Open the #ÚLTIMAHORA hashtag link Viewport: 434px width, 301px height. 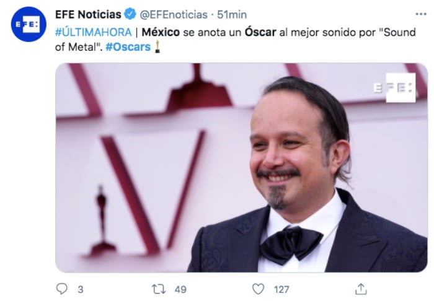click(94, 32)
